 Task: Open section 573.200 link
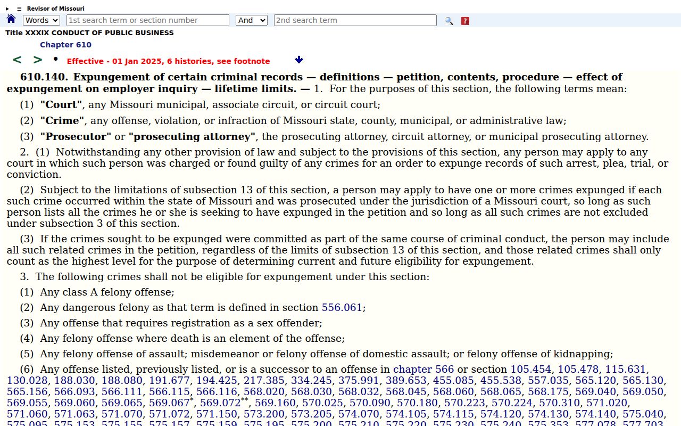pyautogui.click(x=264, y=414)
